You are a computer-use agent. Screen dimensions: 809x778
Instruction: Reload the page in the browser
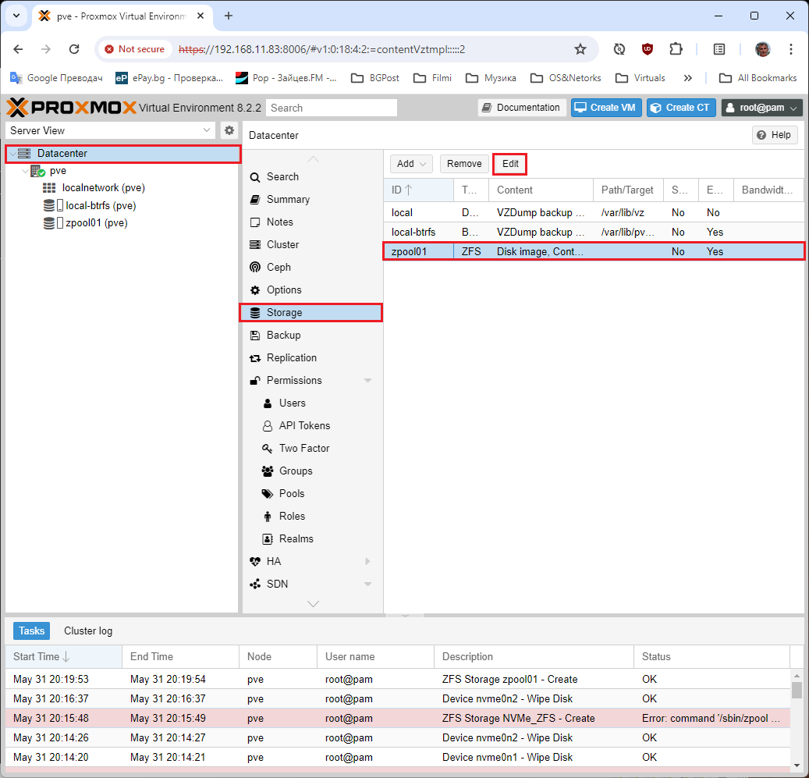tap(74, 49)
